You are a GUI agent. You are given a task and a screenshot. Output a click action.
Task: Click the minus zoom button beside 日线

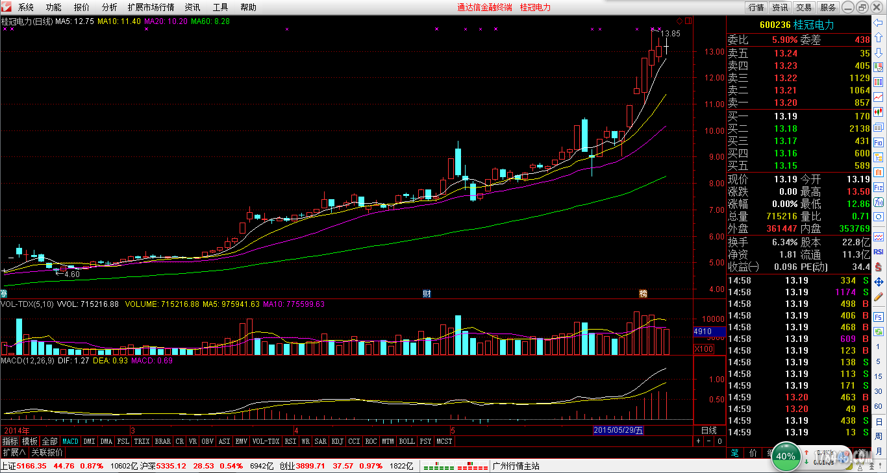click(x=709, y=441)
